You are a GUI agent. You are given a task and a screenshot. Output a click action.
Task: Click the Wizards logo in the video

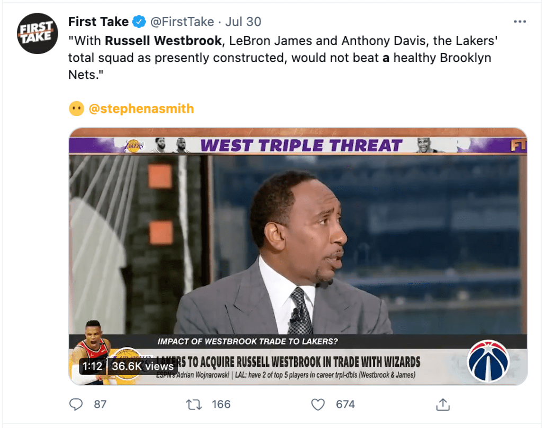point(488,361)
